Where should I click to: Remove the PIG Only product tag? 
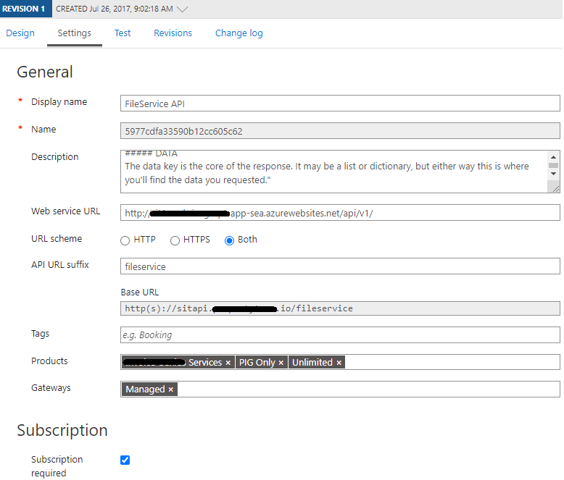click(281, 363)
